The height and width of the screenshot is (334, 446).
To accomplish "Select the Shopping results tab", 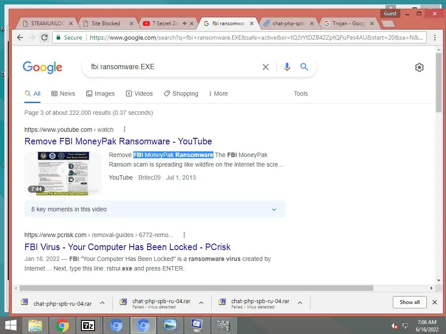I will point(181,94).
